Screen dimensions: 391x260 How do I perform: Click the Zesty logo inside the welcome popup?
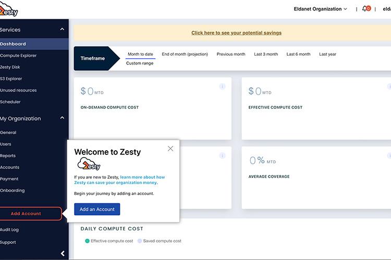[x=89, y=164]
